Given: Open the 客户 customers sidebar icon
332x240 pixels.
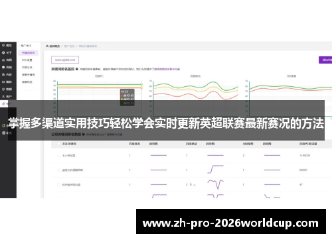Looking at the screenshot, I should [x=3, y=96].
